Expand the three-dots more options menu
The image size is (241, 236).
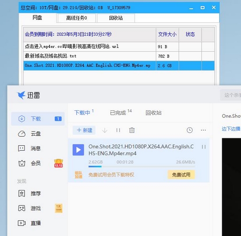click(203, 130)
